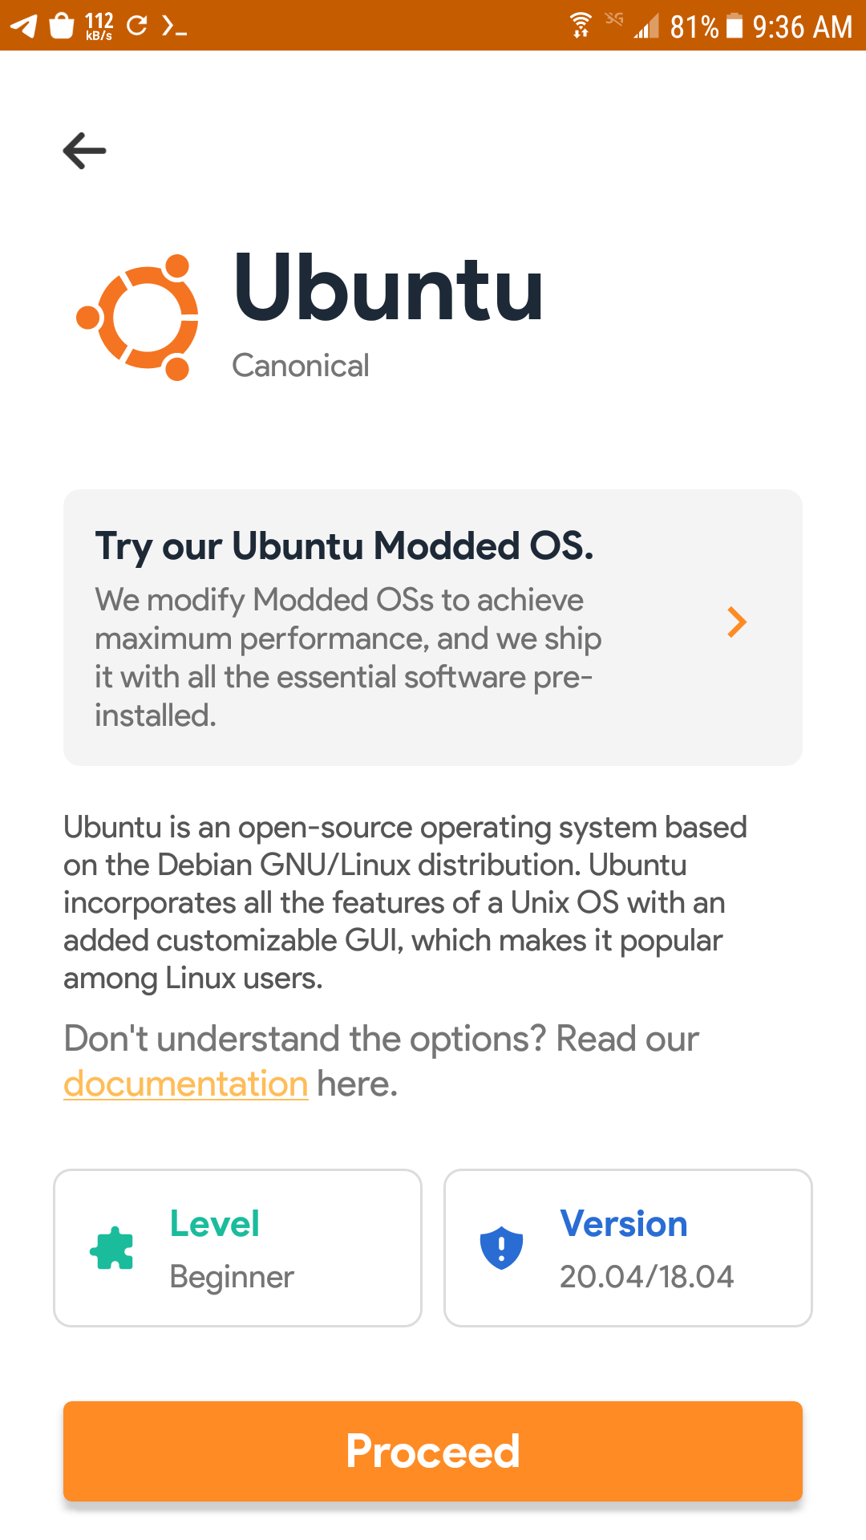The width and height of the screenshot is (866, 1540).
Task: Tap the Try our Ubuntu Modded OS heading
Action: pyautogui.click(x=345, y=546)
